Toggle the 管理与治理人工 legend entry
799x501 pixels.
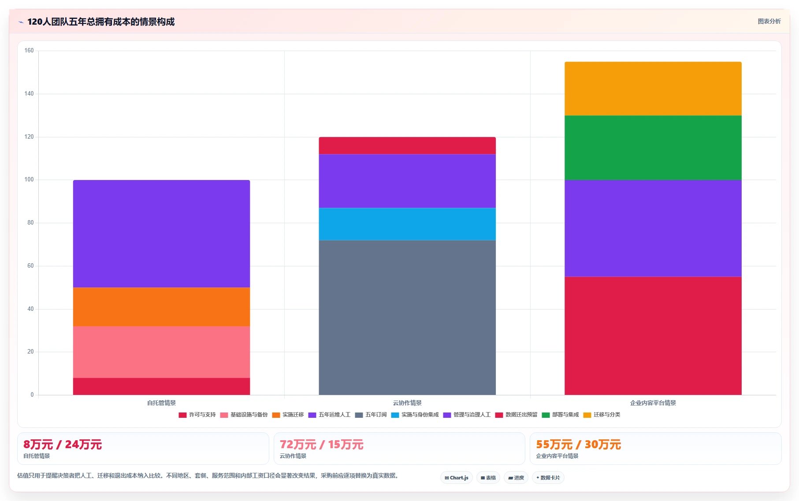pos(467,415)
